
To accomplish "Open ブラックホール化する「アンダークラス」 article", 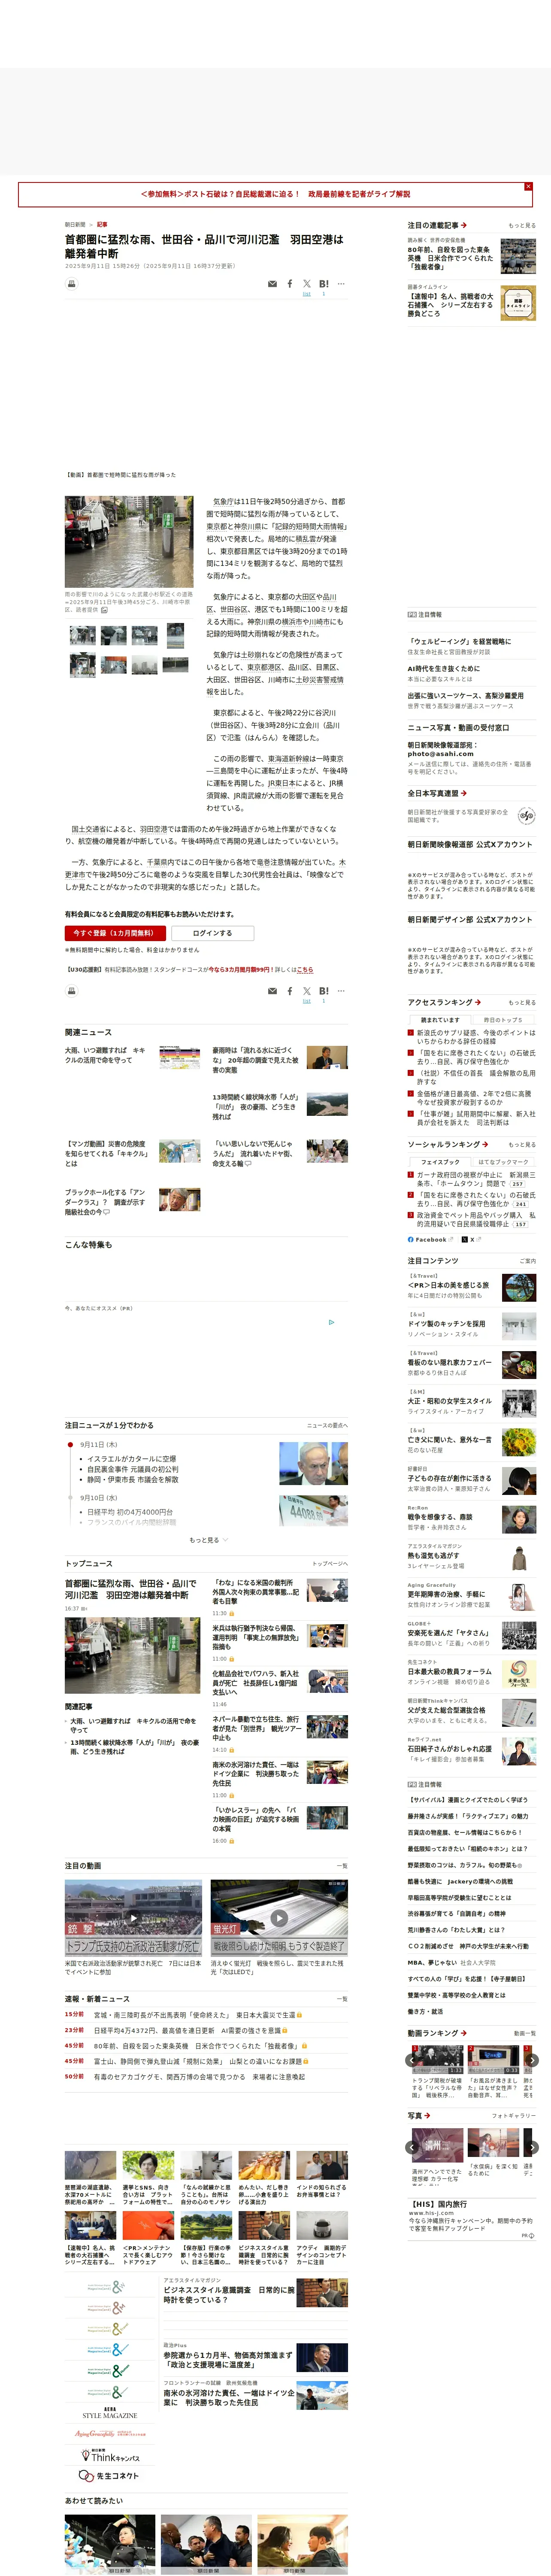I will (105, 1202).
